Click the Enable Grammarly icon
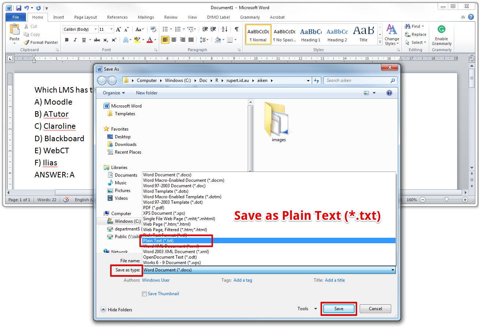 point(441,30)
